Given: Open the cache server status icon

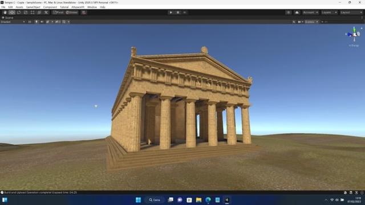Looking at the screenshot, I should point(351,192).
